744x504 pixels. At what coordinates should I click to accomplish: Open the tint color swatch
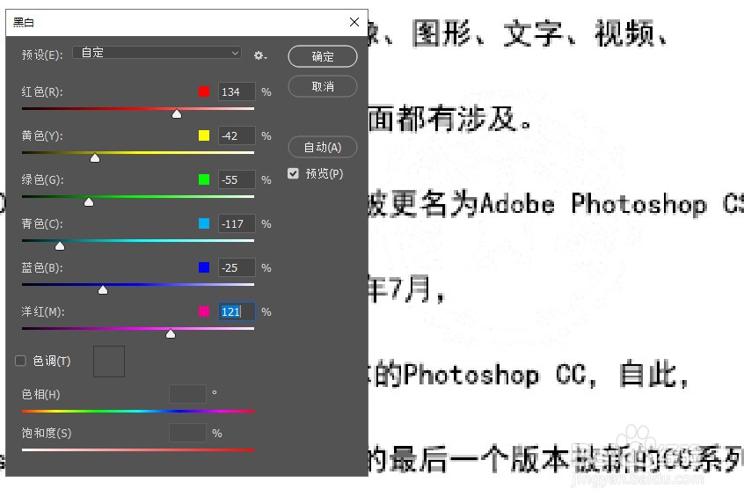point(109,362)
